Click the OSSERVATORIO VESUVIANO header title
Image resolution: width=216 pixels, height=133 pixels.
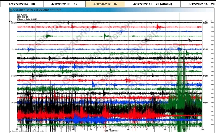tap(31, 10)
